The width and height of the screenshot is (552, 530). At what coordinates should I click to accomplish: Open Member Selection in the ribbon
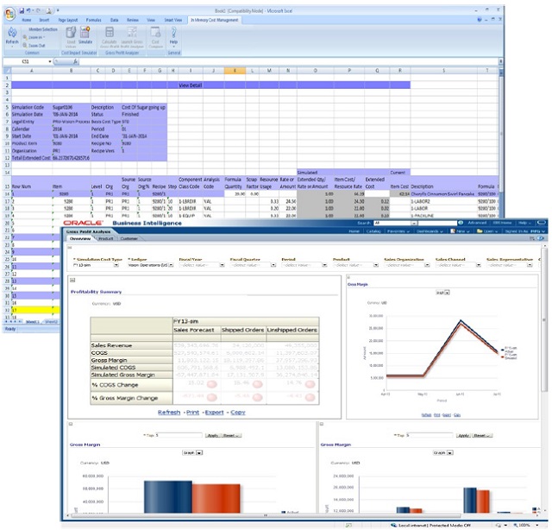coord(42,29)
